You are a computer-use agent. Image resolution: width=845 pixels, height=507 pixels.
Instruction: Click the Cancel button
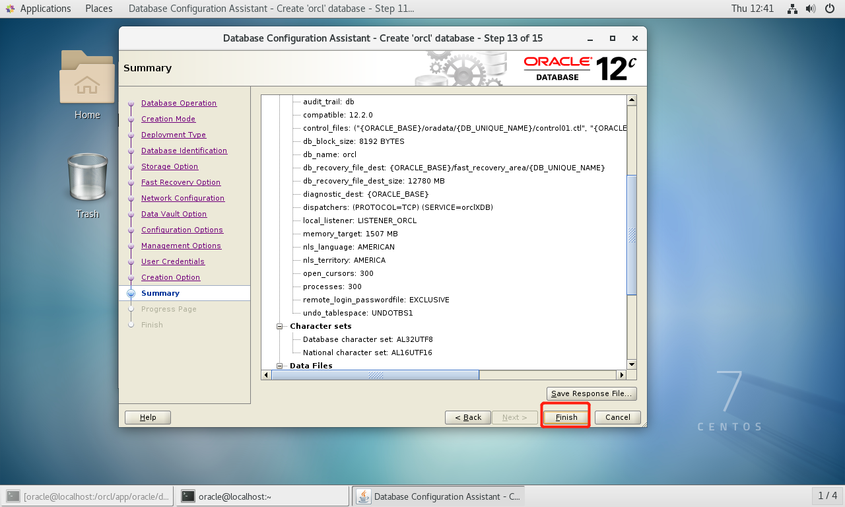(x=618, y=417)
